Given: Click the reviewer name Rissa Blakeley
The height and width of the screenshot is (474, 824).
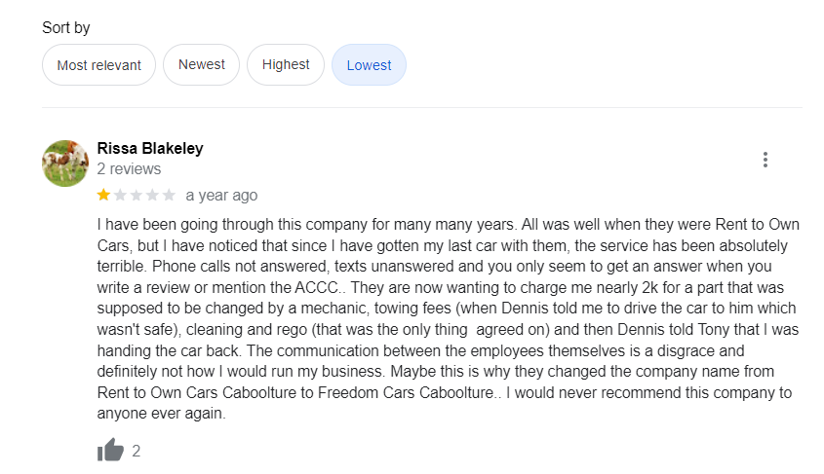Looking at the screenshot, I should pyautogui.click(x=150, y=149).
